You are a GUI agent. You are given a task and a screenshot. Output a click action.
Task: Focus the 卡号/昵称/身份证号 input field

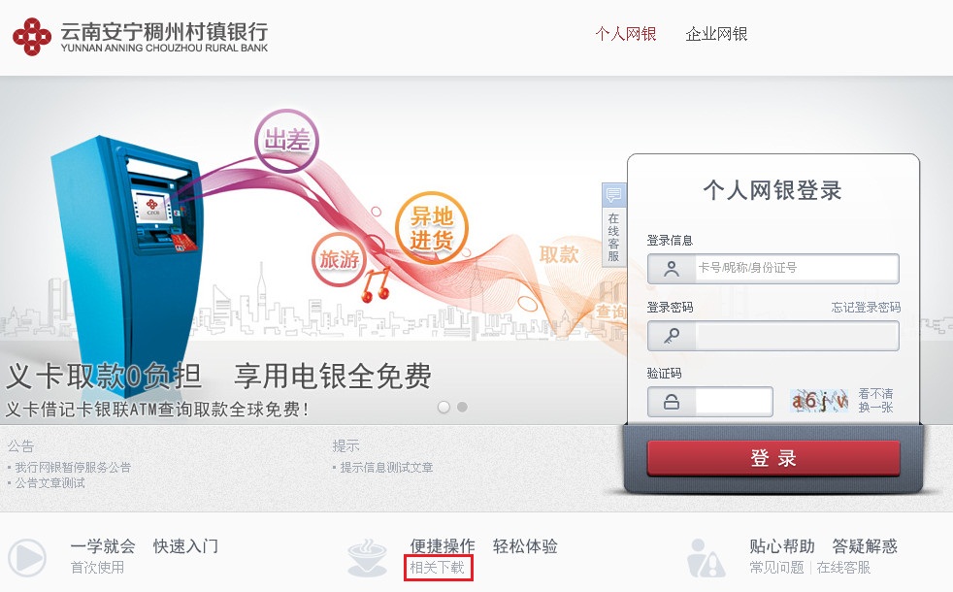point(797,268)
